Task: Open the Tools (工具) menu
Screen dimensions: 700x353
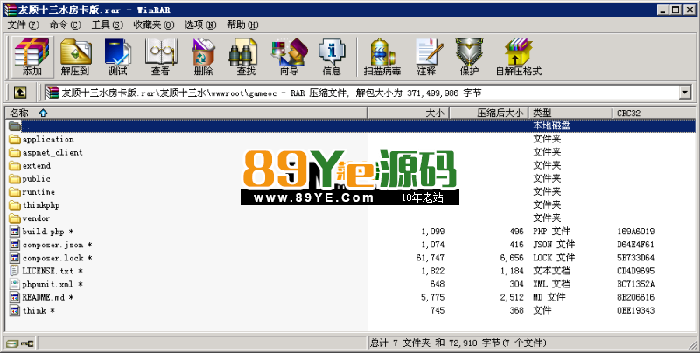Action: pos(107,24)
